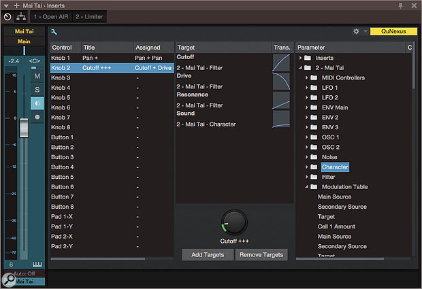Open the window menu triangle in title bar

point(6,6)
